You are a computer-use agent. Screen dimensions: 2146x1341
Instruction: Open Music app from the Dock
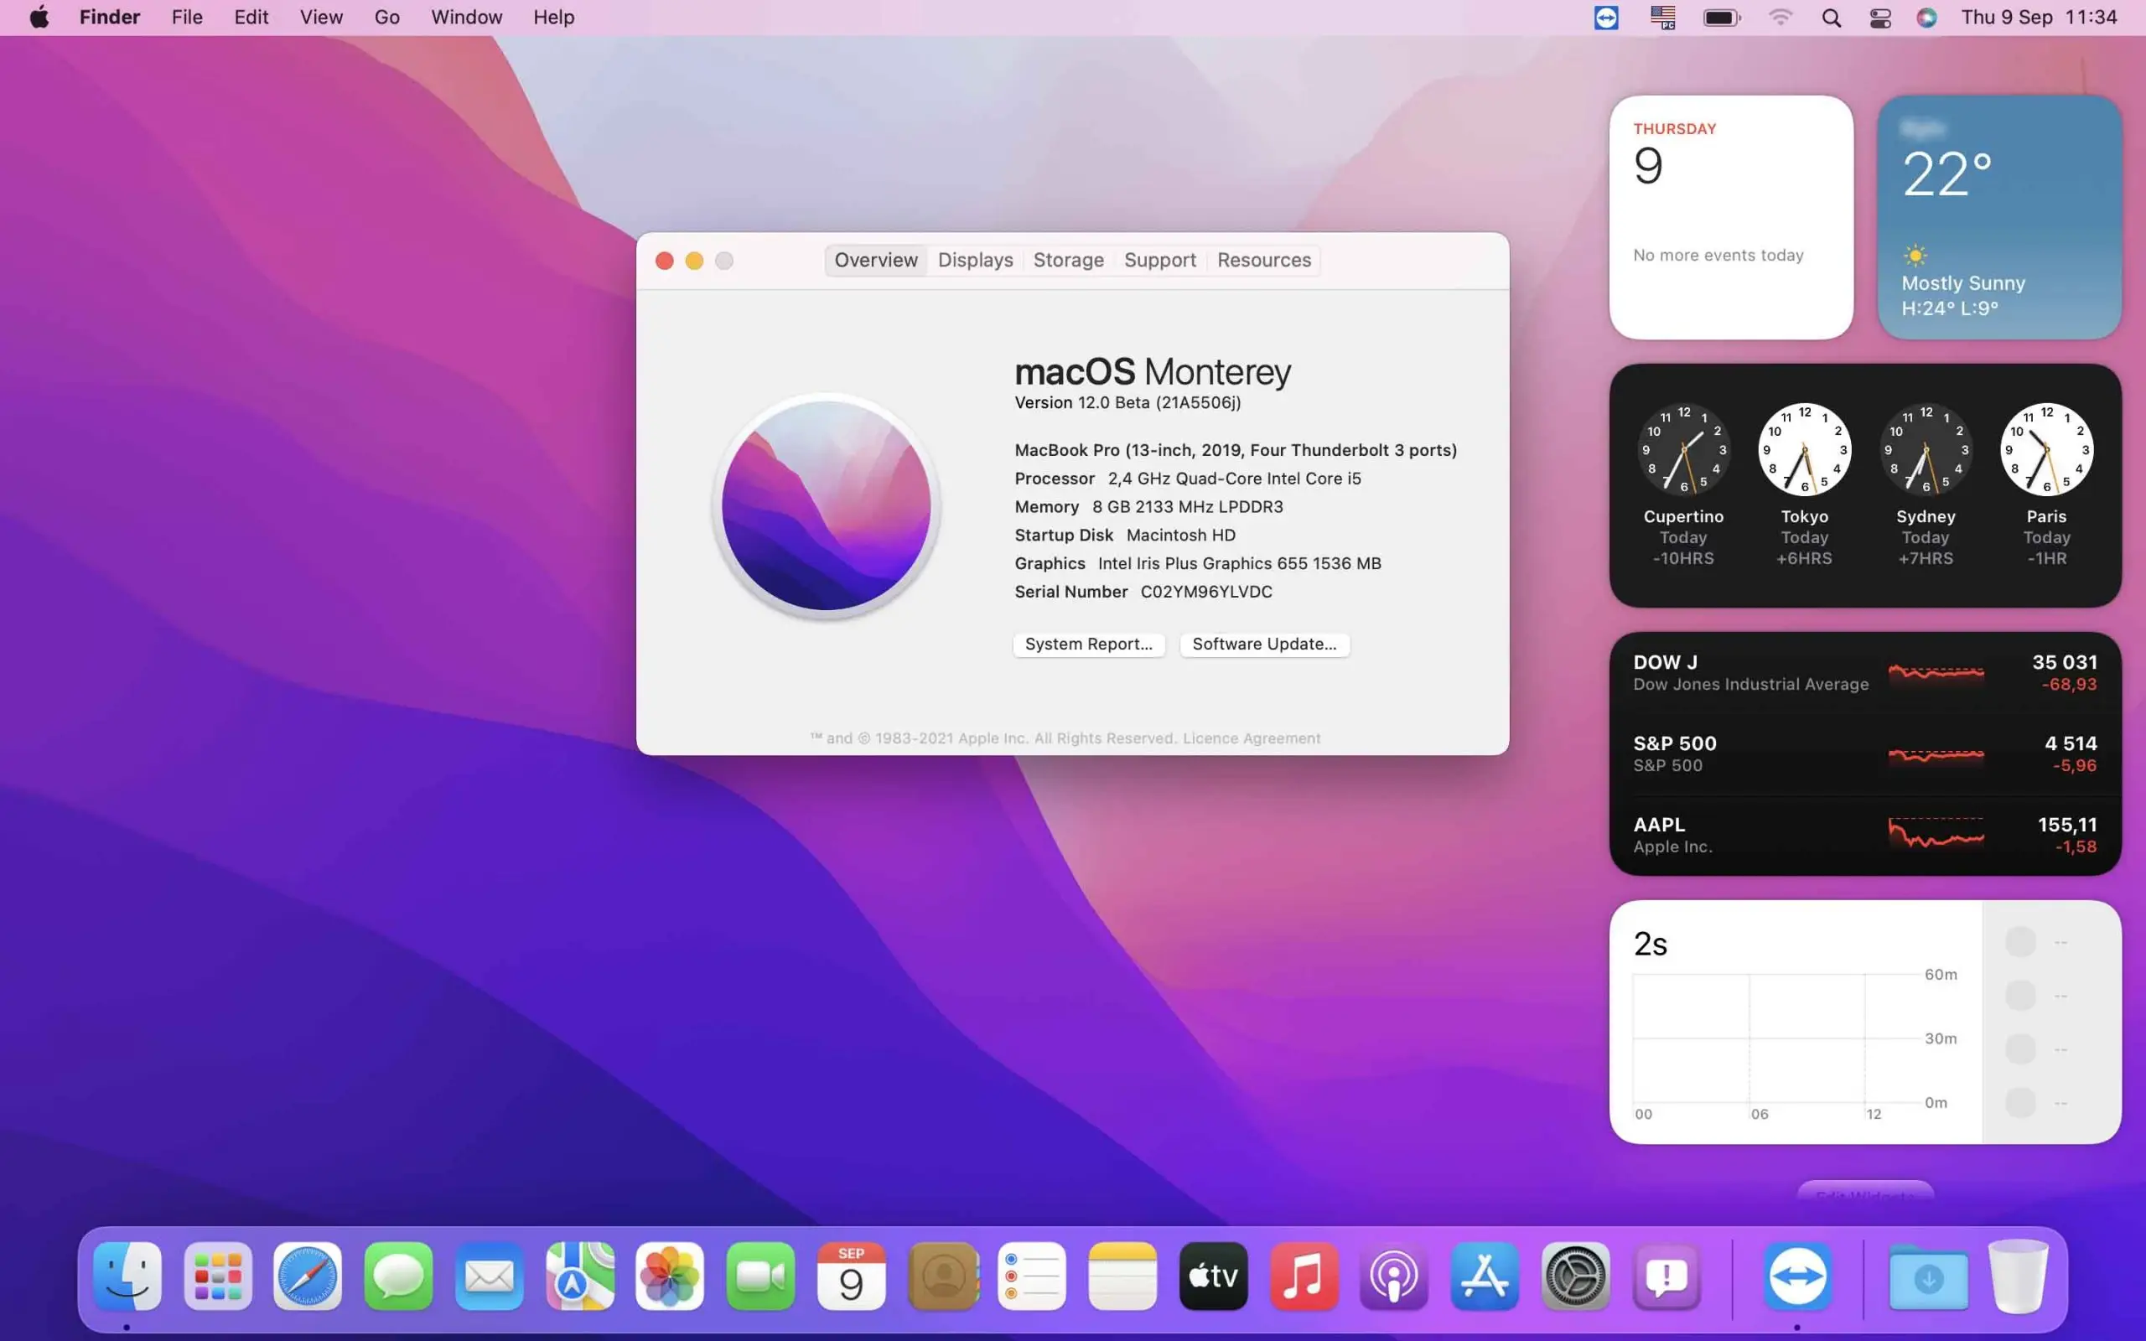pos(1301,1276)
